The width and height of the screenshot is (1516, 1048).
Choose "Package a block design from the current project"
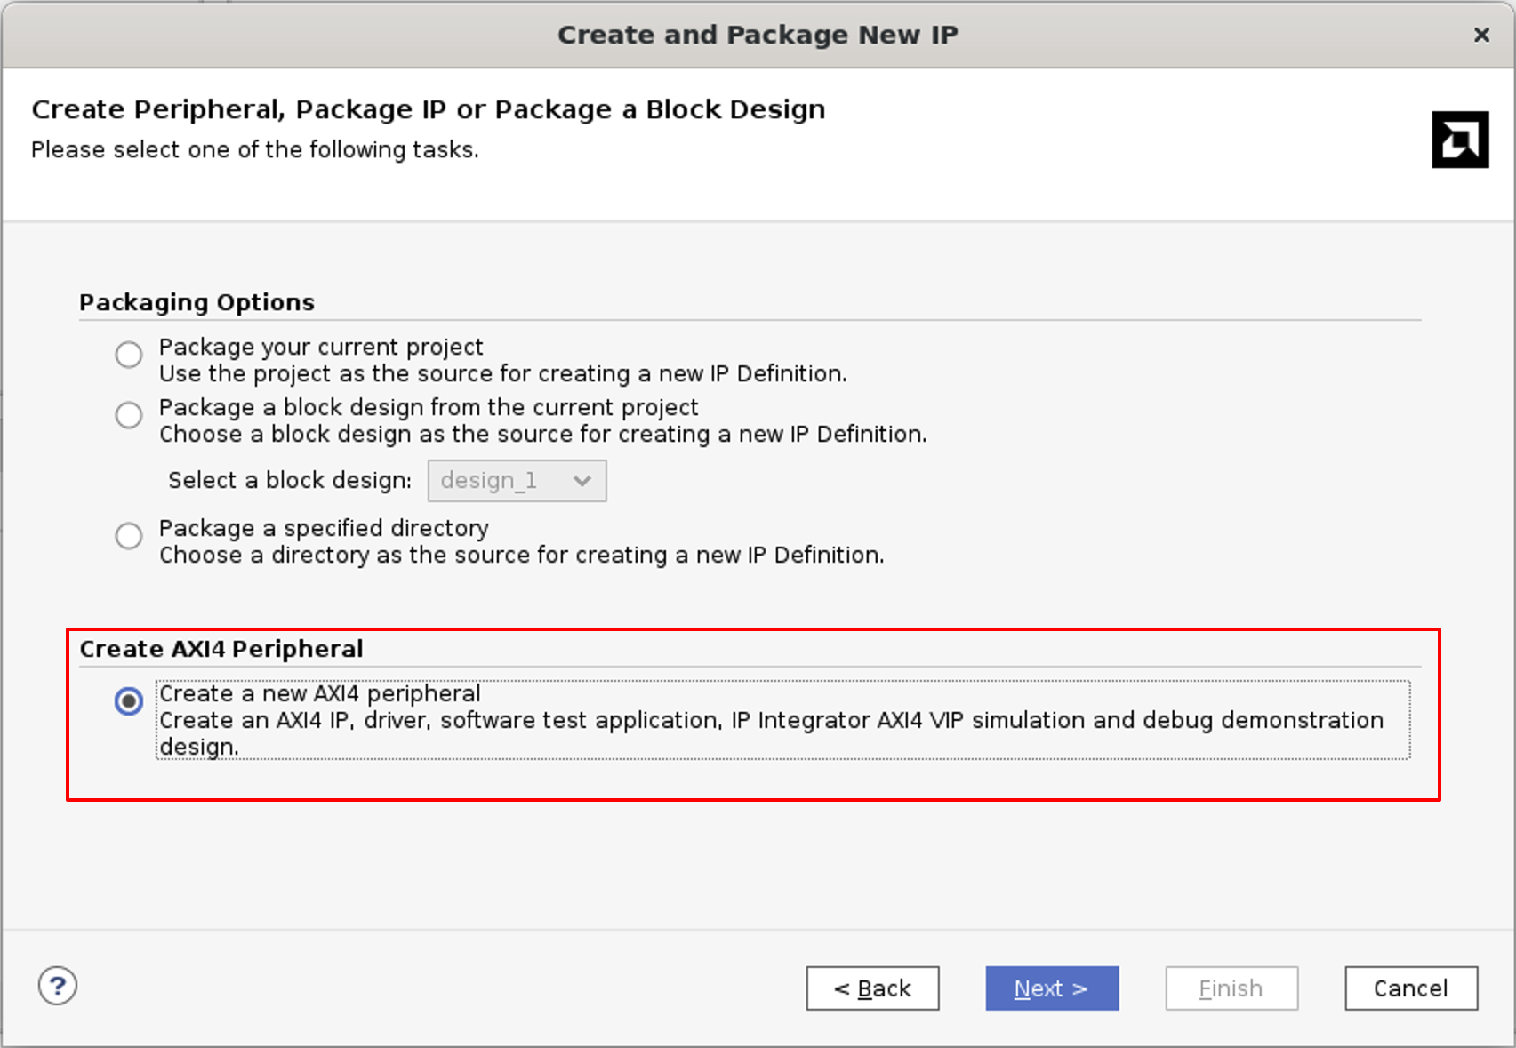129,415
